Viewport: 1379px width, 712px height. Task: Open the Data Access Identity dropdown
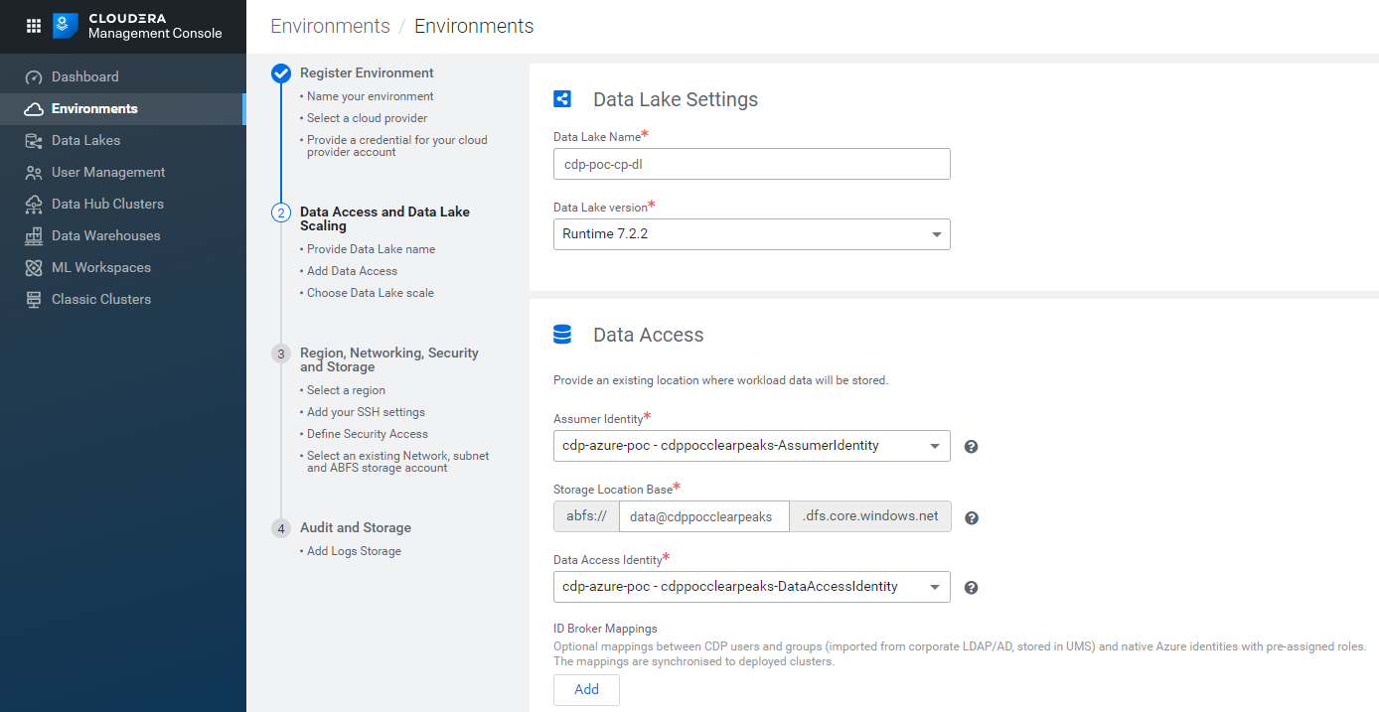click(752, 587)
